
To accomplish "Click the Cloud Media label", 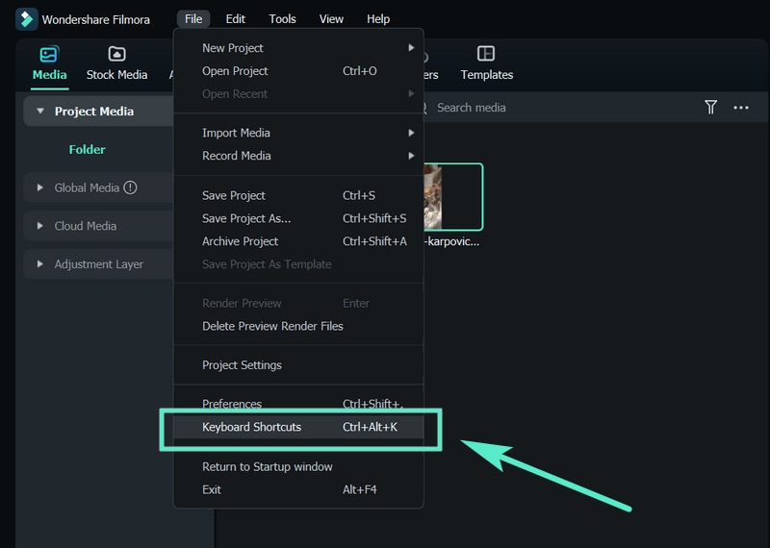I will pos(86,226).
